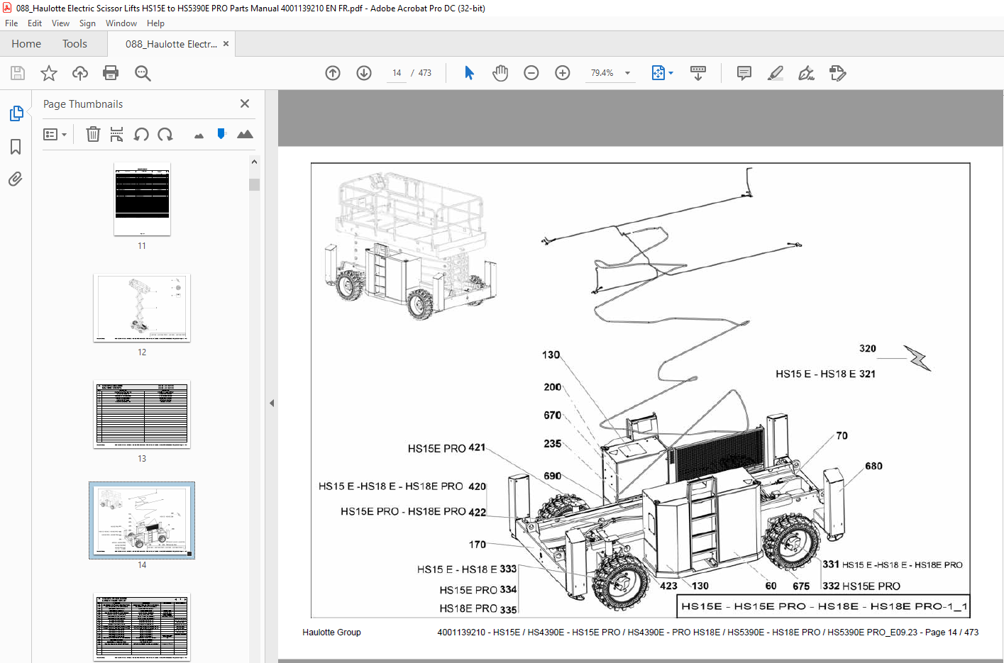Viewport: 1004px width, 663px height.
Task: Adjust thumbnail size slider marker
Action: pos(221,134)
